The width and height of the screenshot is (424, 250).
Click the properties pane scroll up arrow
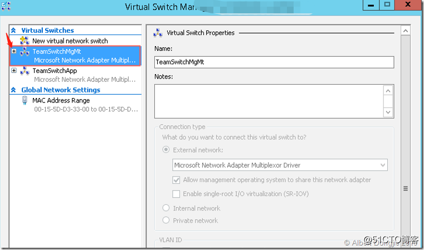(406, 31)
